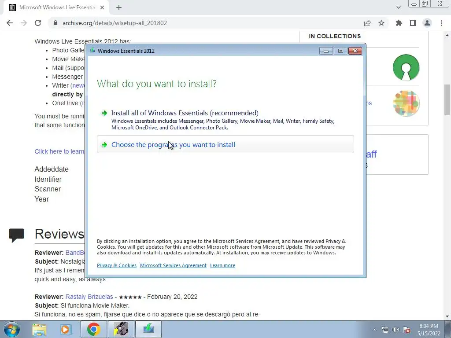Open a new Chrome tab
The width and height of the screenshot is (451, 338).
point(119,8)
